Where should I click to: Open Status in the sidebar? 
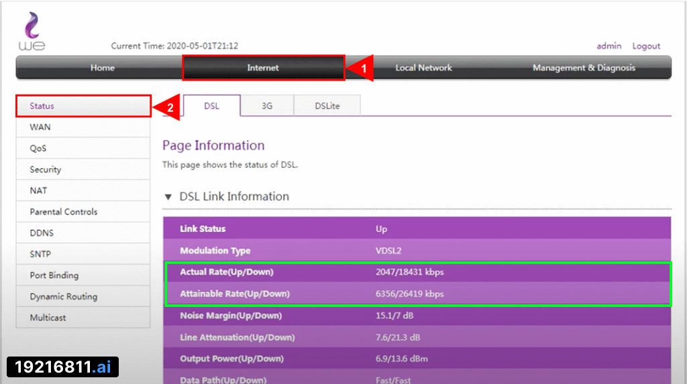(42, 106)
